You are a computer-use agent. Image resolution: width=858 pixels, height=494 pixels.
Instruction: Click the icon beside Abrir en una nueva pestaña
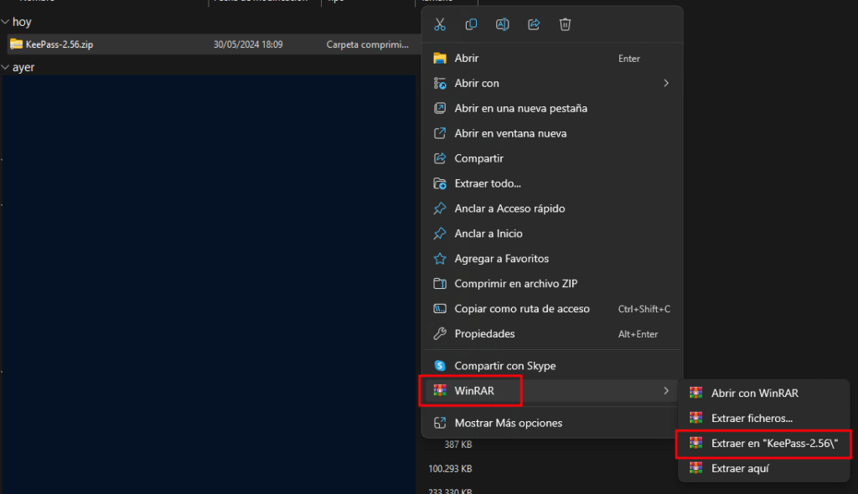coord(440,108)
